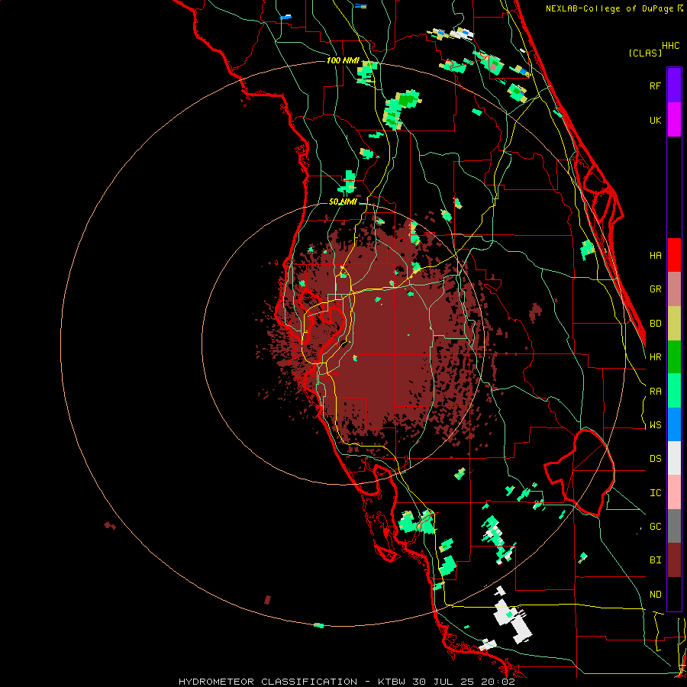
Task: Click the BI brown legend swatch
Action: pyautogui.click(x=674, y=560)
